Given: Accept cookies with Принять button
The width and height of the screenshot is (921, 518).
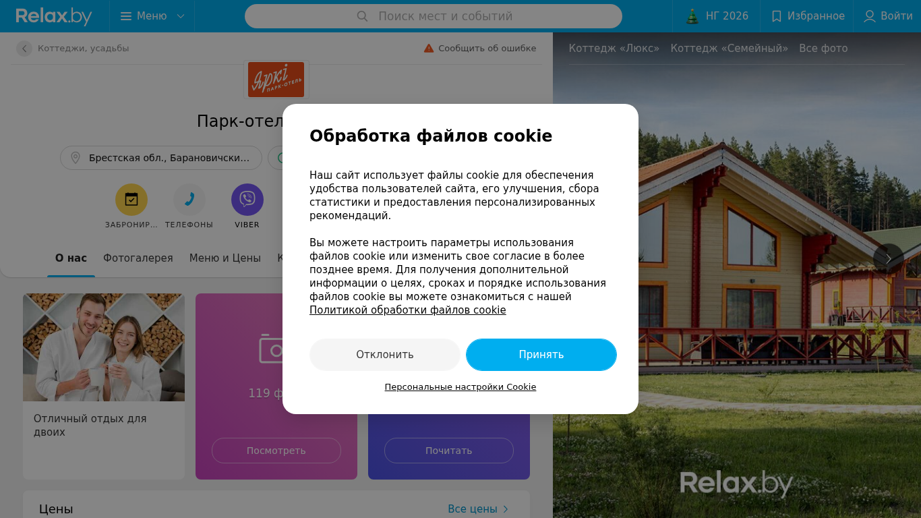Looking at the screenshot, I should click(541, 355).
